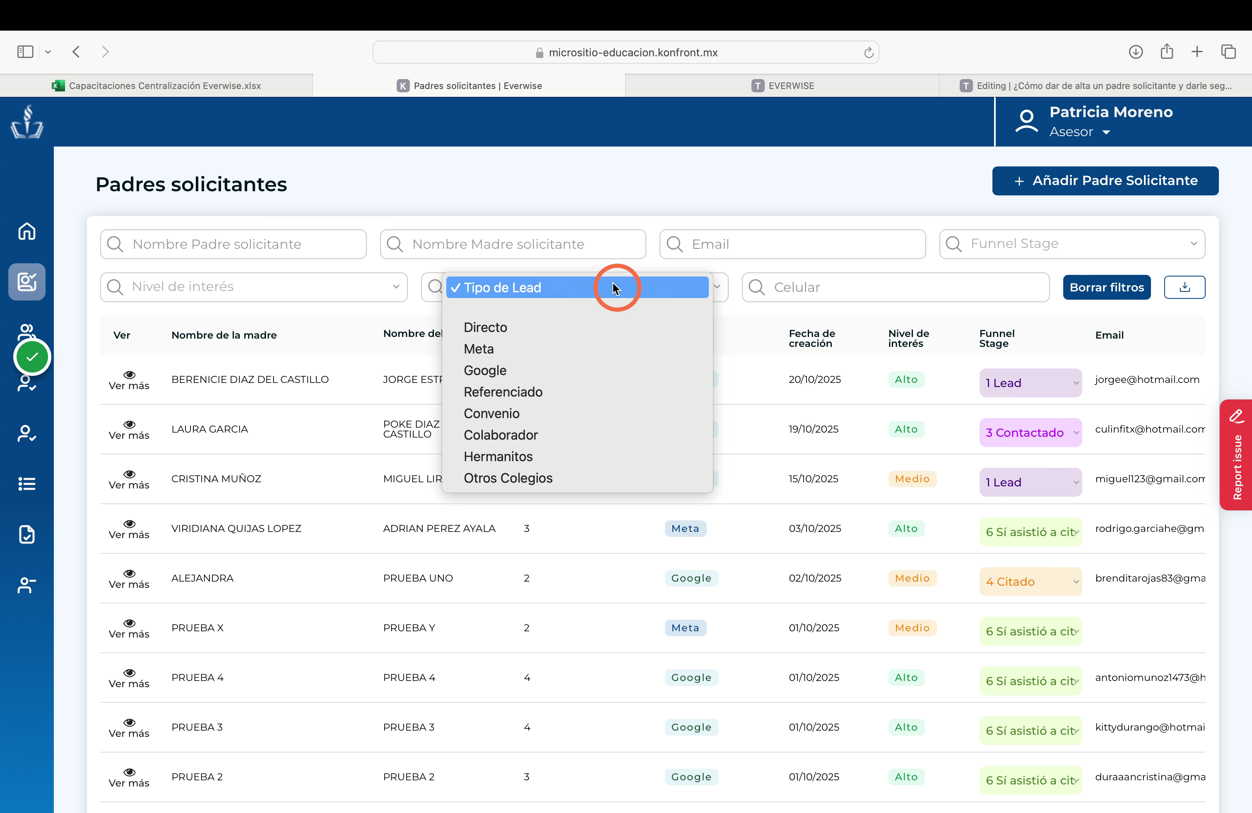Click Borrar filtros button
This screenshot has width=1252, height=813.
pyautogui.click(x=1106, y=287)
